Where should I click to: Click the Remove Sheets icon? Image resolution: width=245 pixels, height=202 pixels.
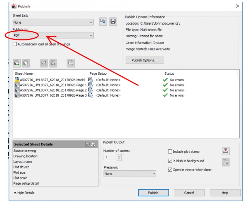coord(26,63)
